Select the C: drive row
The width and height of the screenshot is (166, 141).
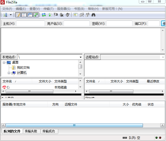click(40, 87)
